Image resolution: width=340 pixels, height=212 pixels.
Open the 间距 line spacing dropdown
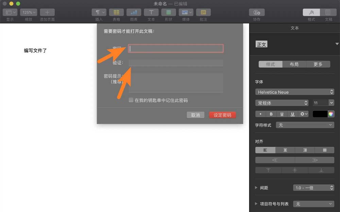313,187
